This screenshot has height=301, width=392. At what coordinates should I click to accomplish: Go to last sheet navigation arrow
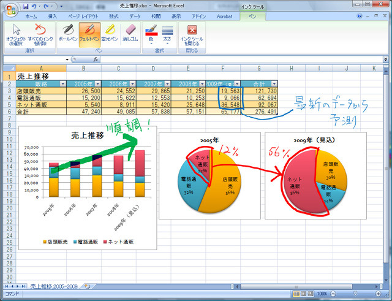[23, 286]
